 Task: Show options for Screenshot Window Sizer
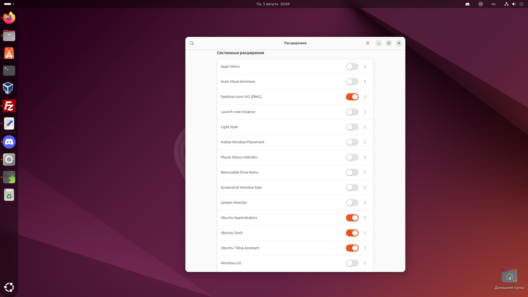click(x=365, y=188)
